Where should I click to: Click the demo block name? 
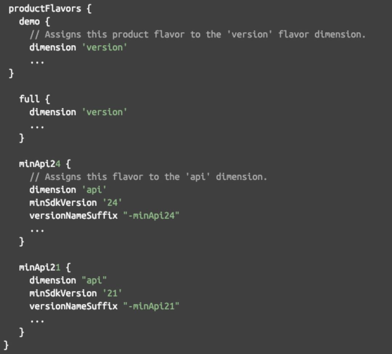point(29,21)
